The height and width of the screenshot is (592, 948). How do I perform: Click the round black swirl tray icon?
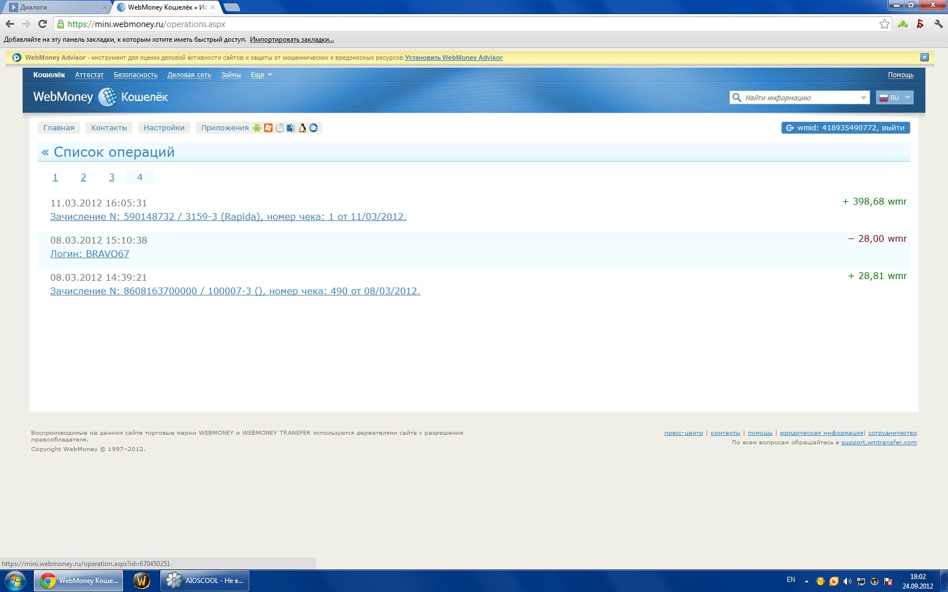(875, 581)
